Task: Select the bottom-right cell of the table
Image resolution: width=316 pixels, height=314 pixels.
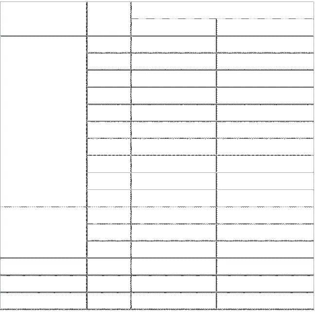Action: [265, 300]
